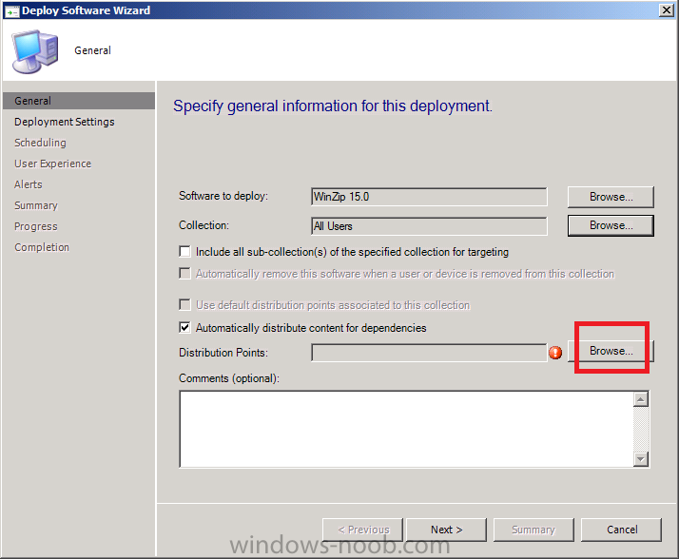This screenshot has height=559, width=679.
Task: Close the wizard window with X
Action: point(666,10)
